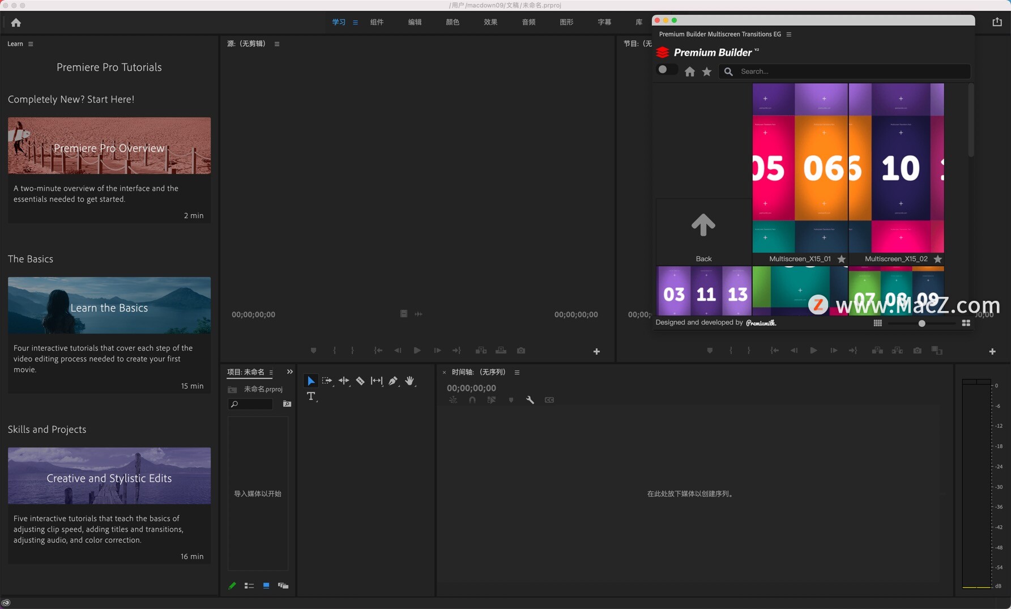Show Premium Builder favorites star
Viewport: 1011px width, 609px height.
(707, 71)
